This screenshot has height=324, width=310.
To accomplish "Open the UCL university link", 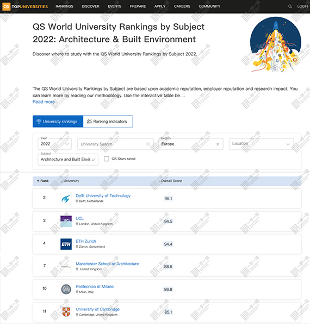I will (x=80, y=218).
